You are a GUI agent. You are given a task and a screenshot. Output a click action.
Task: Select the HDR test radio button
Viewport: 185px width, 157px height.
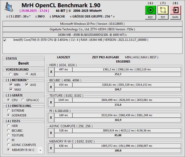8,126
